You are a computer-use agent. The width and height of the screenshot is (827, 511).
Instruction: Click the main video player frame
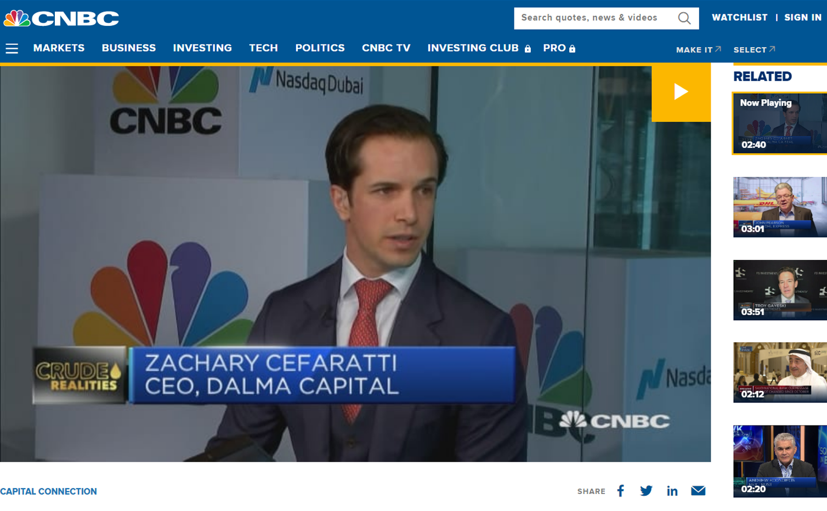coord(355,264)
